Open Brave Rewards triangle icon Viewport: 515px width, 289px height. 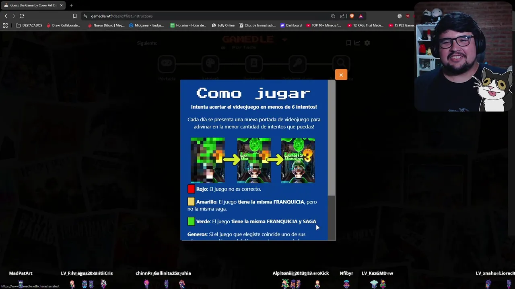point(360,16)
